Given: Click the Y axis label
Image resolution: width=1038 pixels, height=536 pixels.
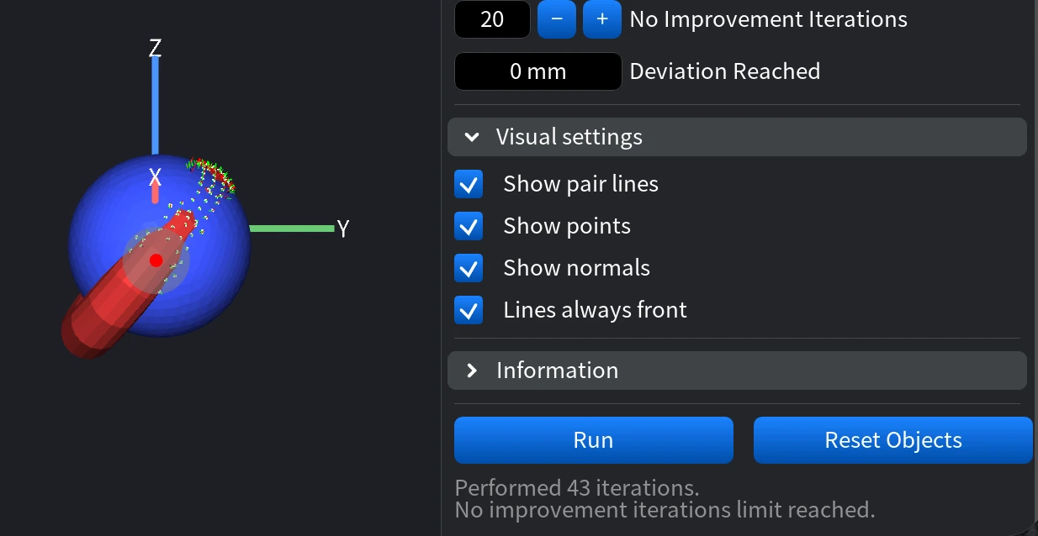Looking at the screenshot, I should click(x=343, y=229).
